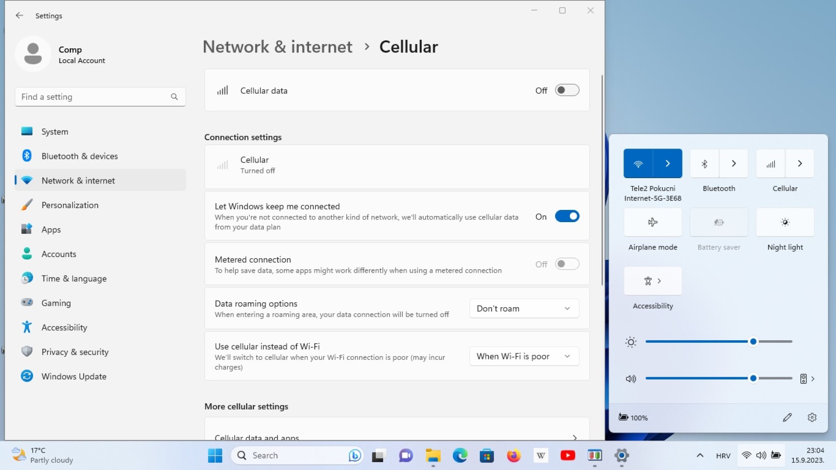Go to Time & language settings
Screen dimensions: 836x470
(100, 278)
